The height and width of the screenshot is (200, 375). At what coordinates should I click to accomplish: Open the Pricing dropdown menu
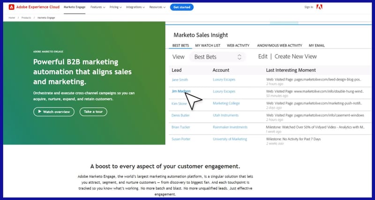[x=115, y=7]
